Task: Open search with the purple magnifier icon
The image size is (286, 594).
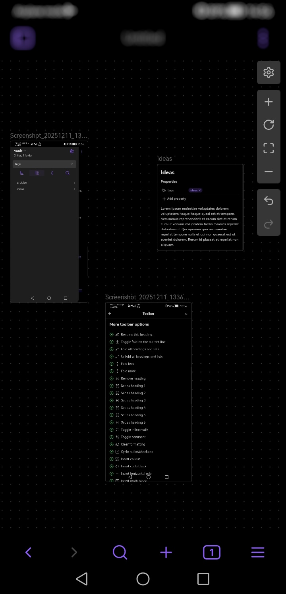Action: pos(120,552)
